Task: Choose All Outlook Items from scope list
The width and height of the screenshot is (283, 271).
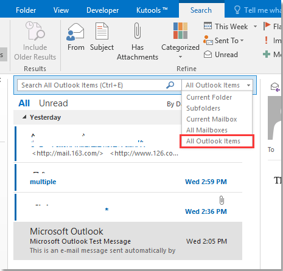Action: coord(217,141)
